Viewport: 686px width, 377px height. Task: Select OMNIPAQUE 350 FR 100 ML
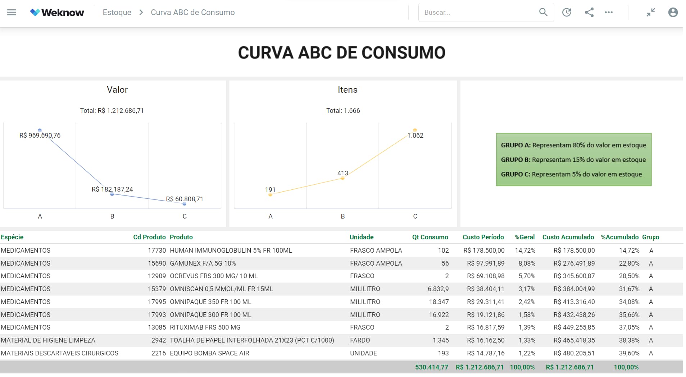click(x=210, y=302)
